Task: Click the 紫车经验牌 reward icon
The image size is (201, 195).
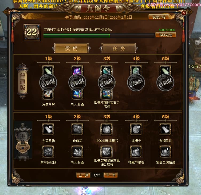Action: click(48, 152)
